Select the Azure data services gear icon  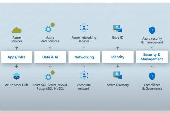tap(50, 28)
